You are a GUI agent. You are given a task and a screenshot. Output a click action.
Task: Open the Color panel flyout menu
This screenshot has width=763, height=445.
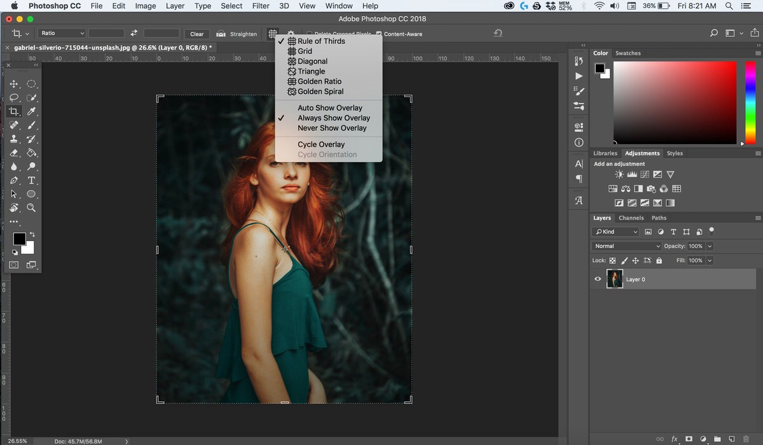[757, 53]
